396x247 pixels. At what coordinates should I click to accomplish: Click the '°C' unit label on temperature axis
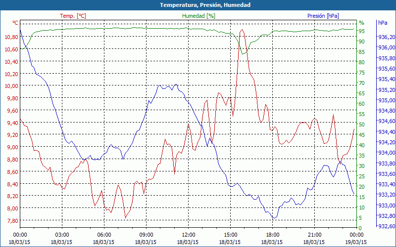(x=15, y=23)
